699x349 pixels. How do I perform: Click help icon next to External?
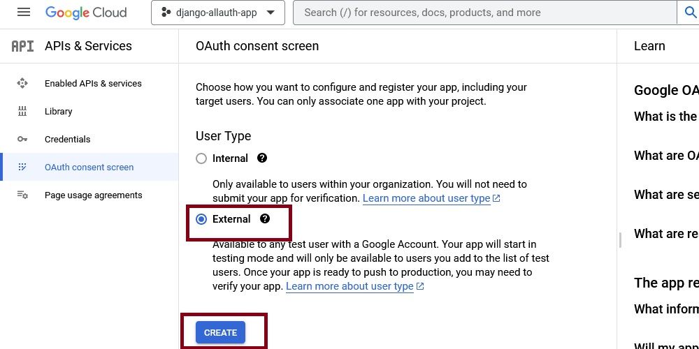pos(264,218)
